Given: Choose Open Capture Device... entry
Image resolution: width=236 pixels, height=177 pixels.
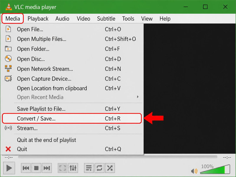Looking at the screenshot, I should click(x=72, y=78).
